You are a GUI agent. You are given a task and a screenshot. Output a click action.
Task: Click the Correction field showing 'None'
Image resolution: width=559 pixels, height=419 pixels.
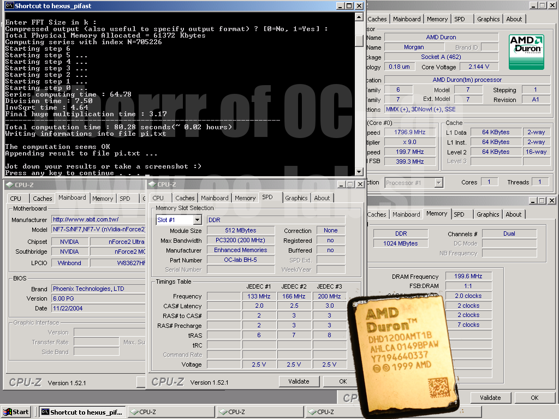(331, 231)
